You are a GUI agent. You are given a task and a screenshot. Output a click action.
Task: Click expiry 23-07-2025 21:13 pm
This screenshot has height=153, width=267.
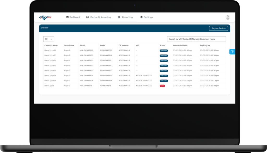[209, 81]
